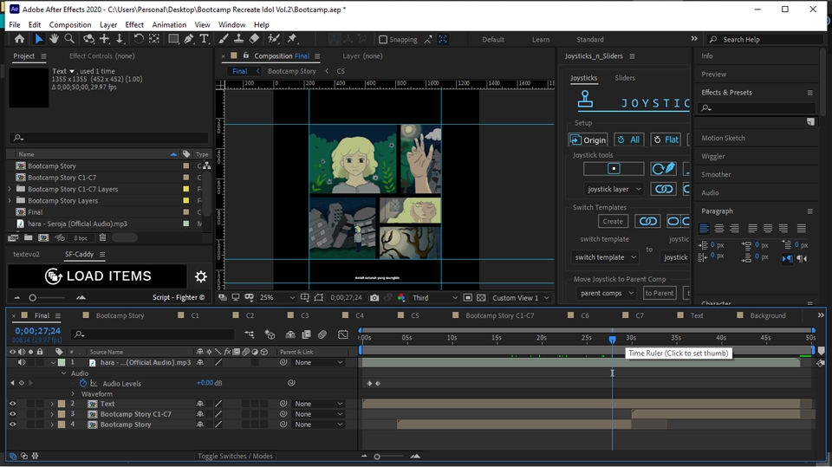Toggle Audio Levels stopwatch
Screen dimensions: 832x467
click(x=83, y=383)
